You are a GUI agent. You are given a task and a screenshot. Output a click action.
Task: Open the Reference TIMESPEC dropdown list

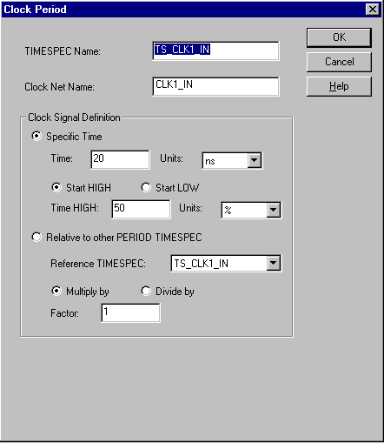(x=274, y=263)
